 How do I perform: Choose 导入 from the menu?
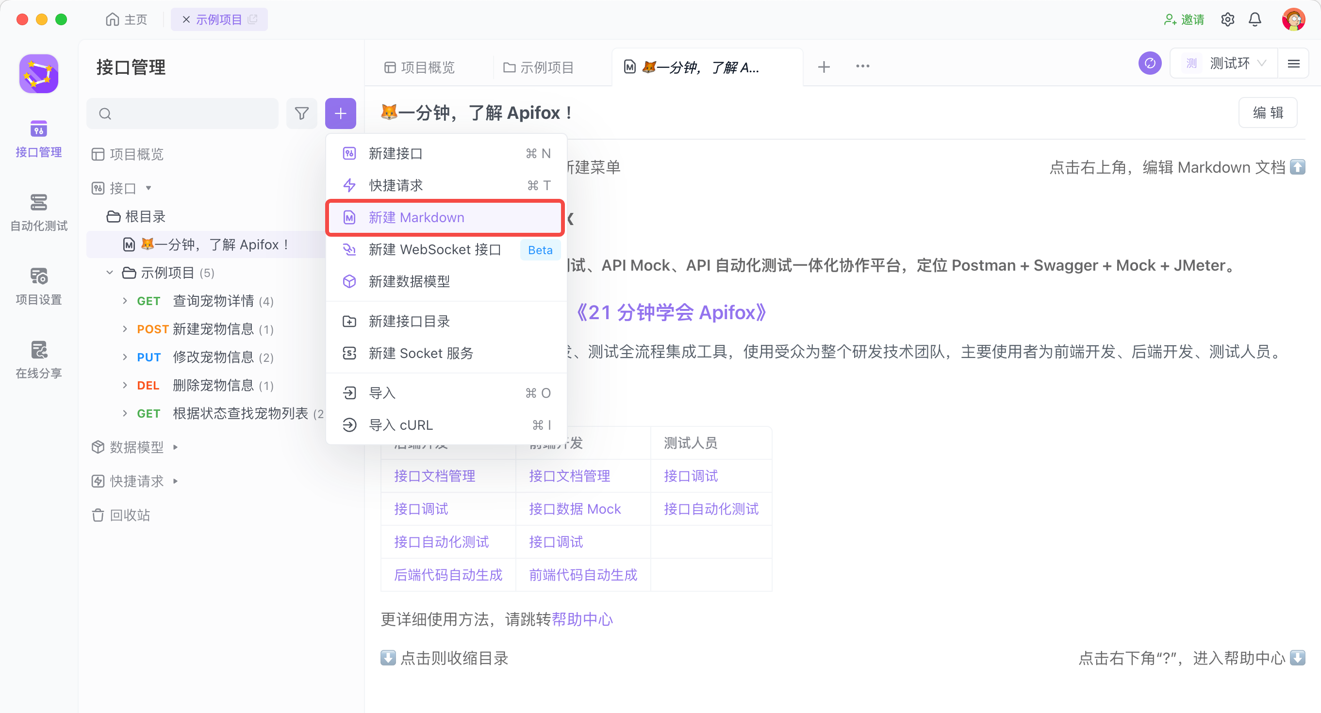point(446,393)
